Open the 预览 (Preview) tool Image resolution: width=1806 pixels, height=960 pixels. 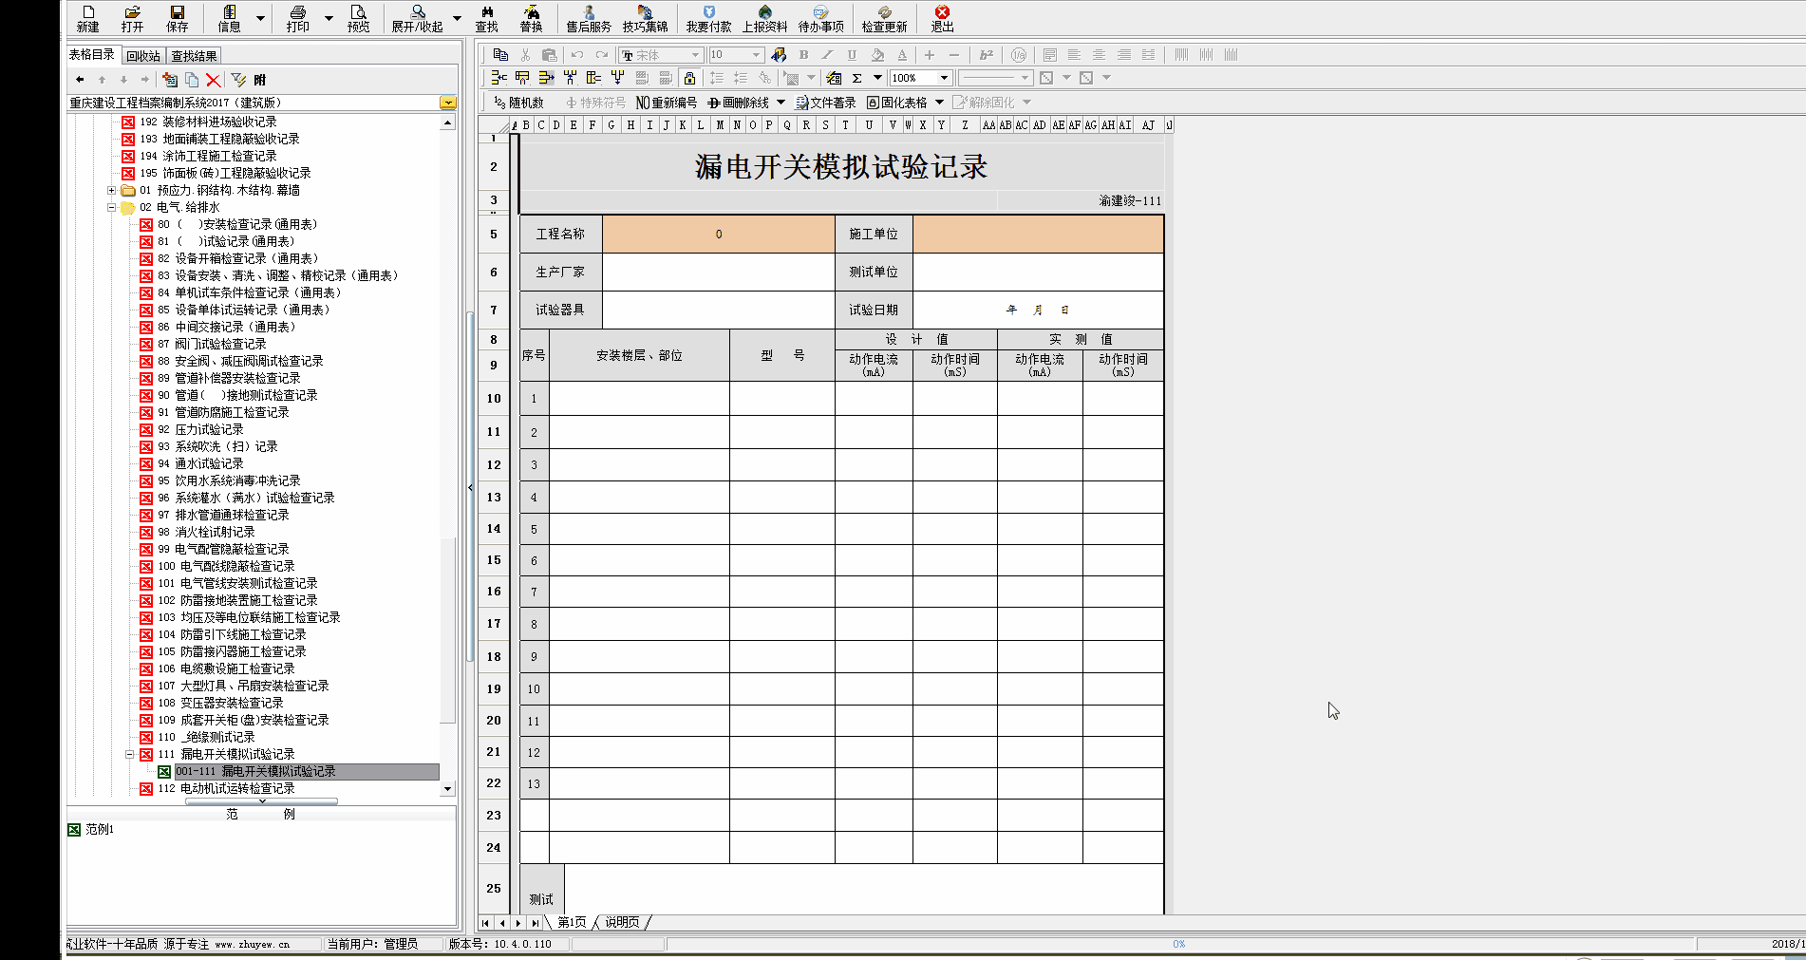click(358, 17)
